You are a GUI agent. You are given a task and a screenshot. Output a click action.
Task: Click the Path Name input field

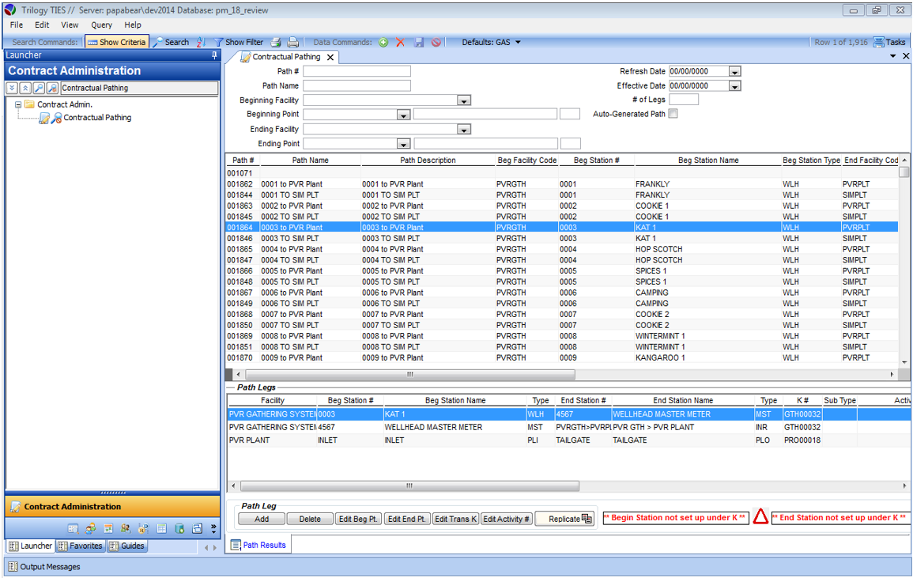[357, 85]
